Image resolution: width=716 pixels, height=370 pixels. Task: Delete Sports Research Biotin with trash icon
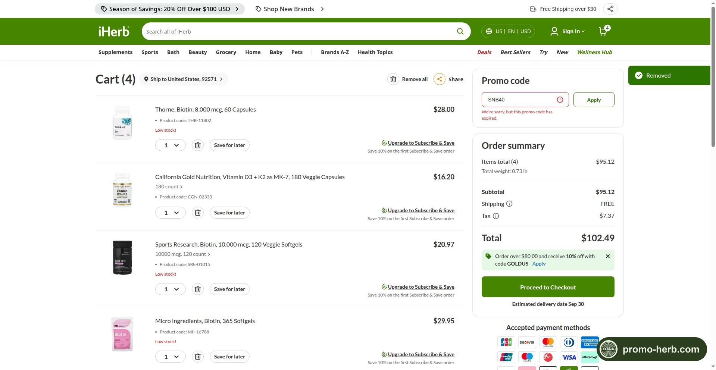(198, 289)
